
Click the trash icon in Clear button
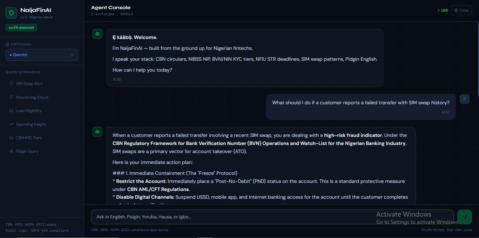(x=456, y=10)
